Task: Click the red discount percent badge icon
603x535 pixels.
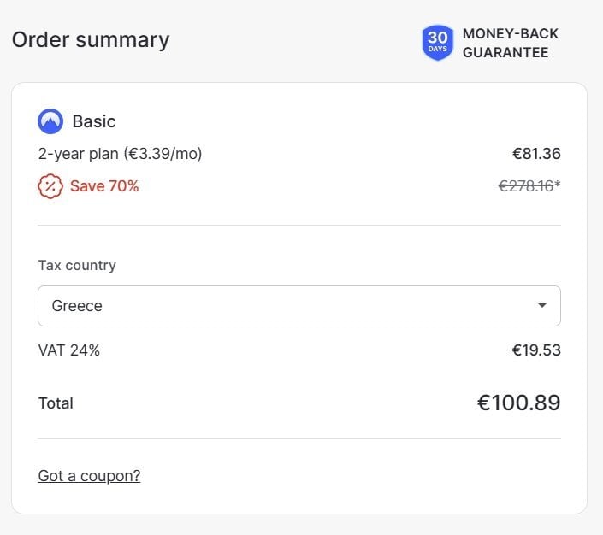Action: tap(50, 186)
